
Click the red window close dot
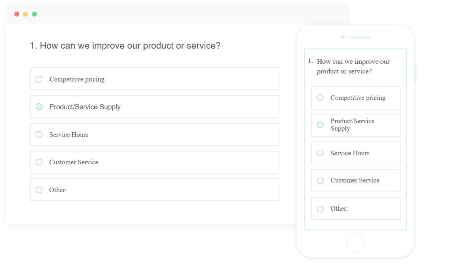(16, 14)
